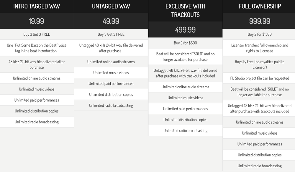Choose the Full Ownership plan header

(260, 6)
